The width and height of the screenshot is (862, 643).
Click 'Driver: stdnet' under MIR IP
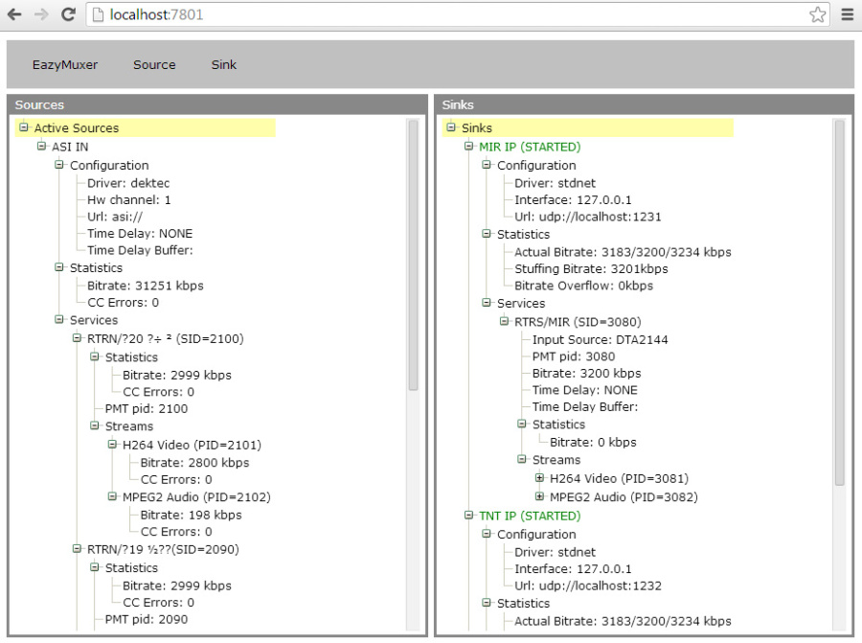(x=555, y=183)
